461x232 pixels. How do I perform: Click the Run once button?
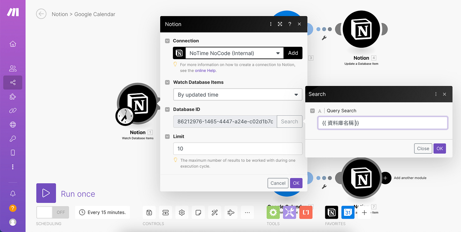[x=46, y=193]
